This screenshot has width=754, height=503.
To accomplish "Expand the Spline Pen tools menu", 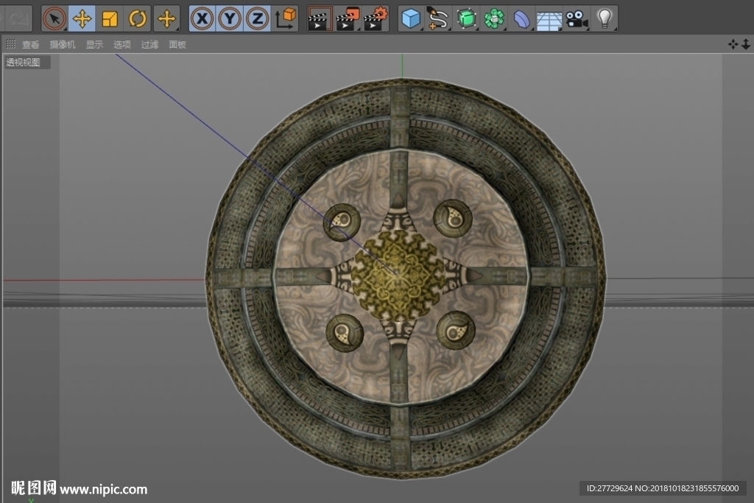I will (x=438, y=18).
